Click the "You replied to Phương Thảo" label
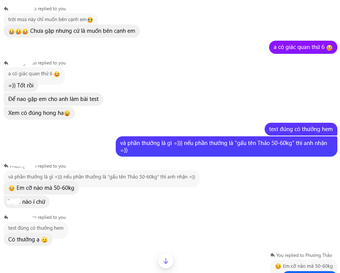Screen dimensions: 340x273 [x=304, y=255]
